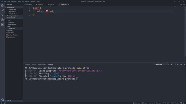Image resolution: width=186 pixels, height=104 pixels.
Task: Open the Terminal menu
Action: point(33,1)
